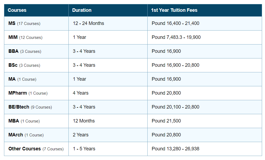Click the 1st Year Tuition Fees header

(174, 10)
